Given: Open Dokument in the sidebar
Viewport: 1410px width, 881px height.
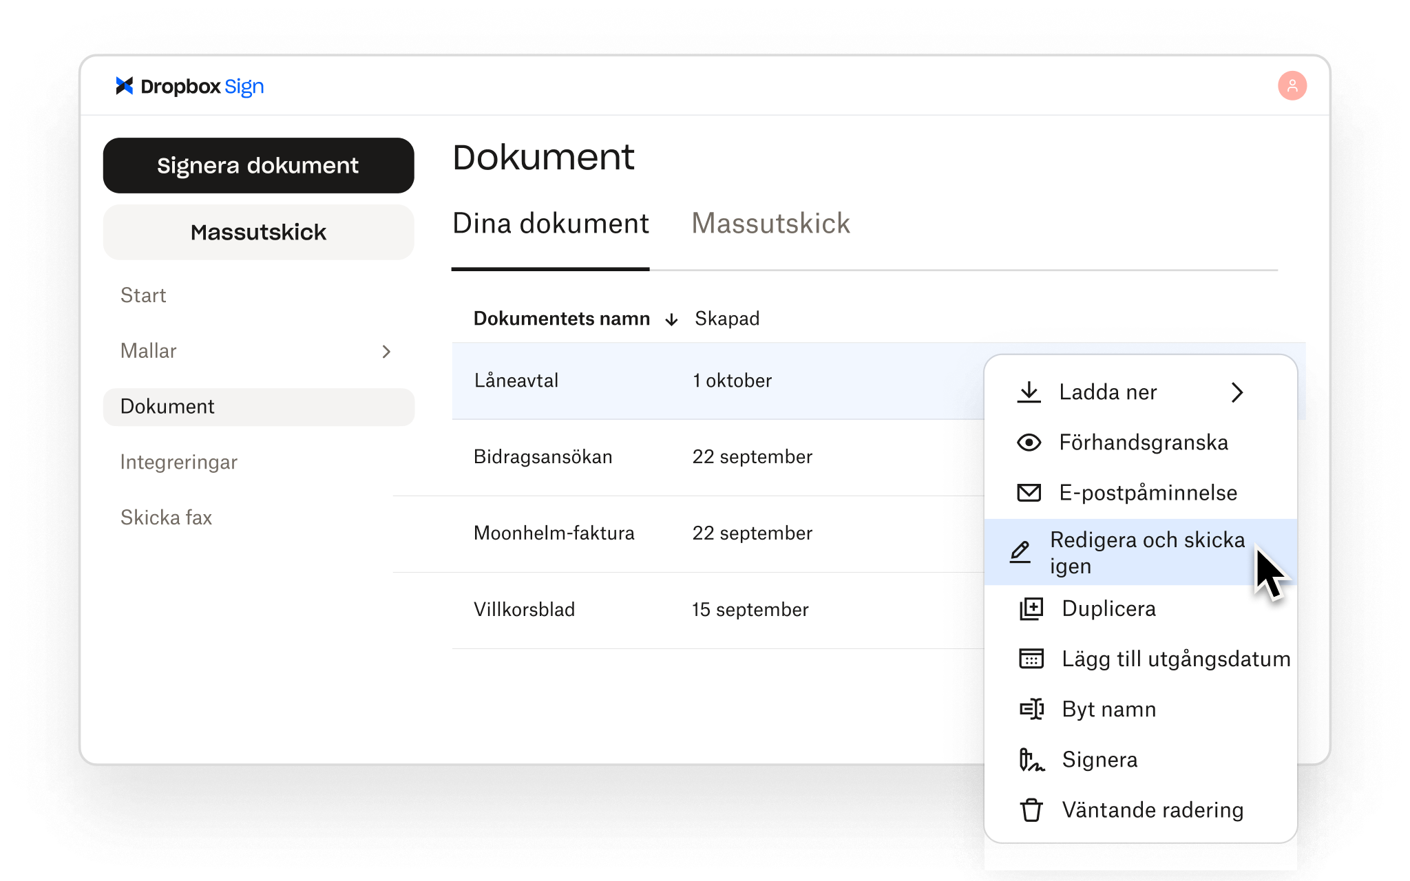Looking at the screenshot, I should (258, 407).
